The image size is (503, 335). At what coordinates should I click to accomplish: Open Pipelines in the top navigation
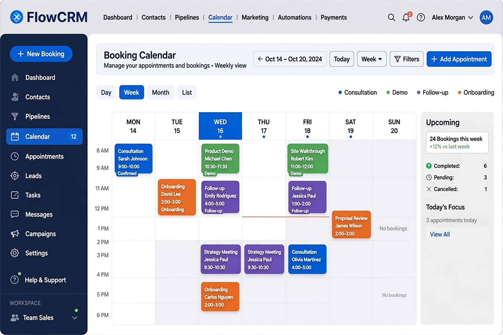point(187,18)
